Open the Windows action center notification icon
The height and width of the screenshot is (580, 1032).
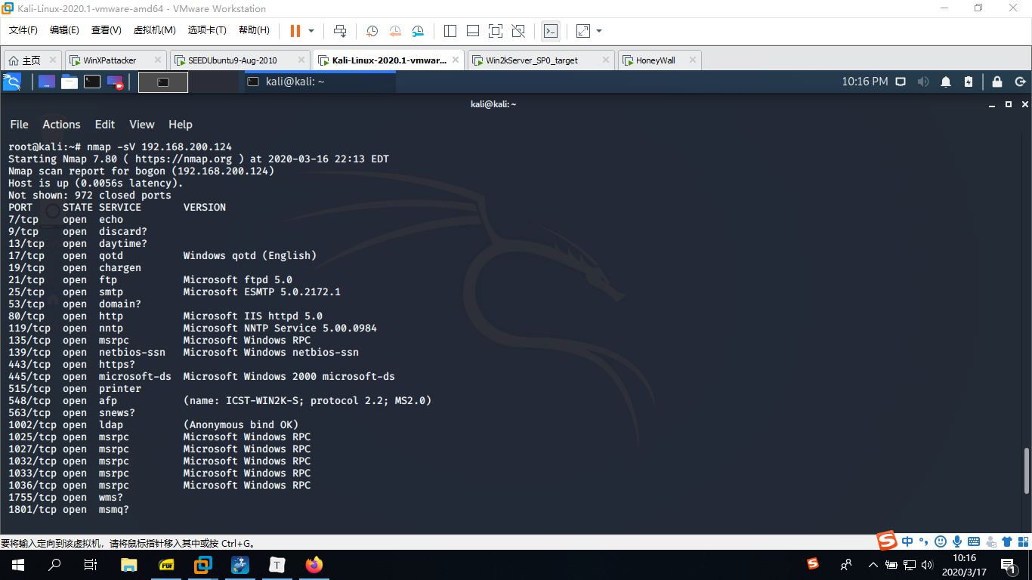pos(1008,565)
